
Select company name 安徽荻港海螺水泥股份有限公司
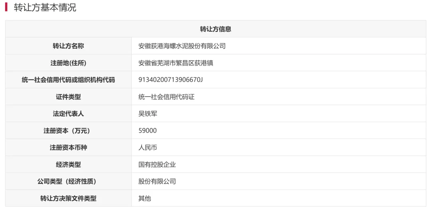pos(182,46)
